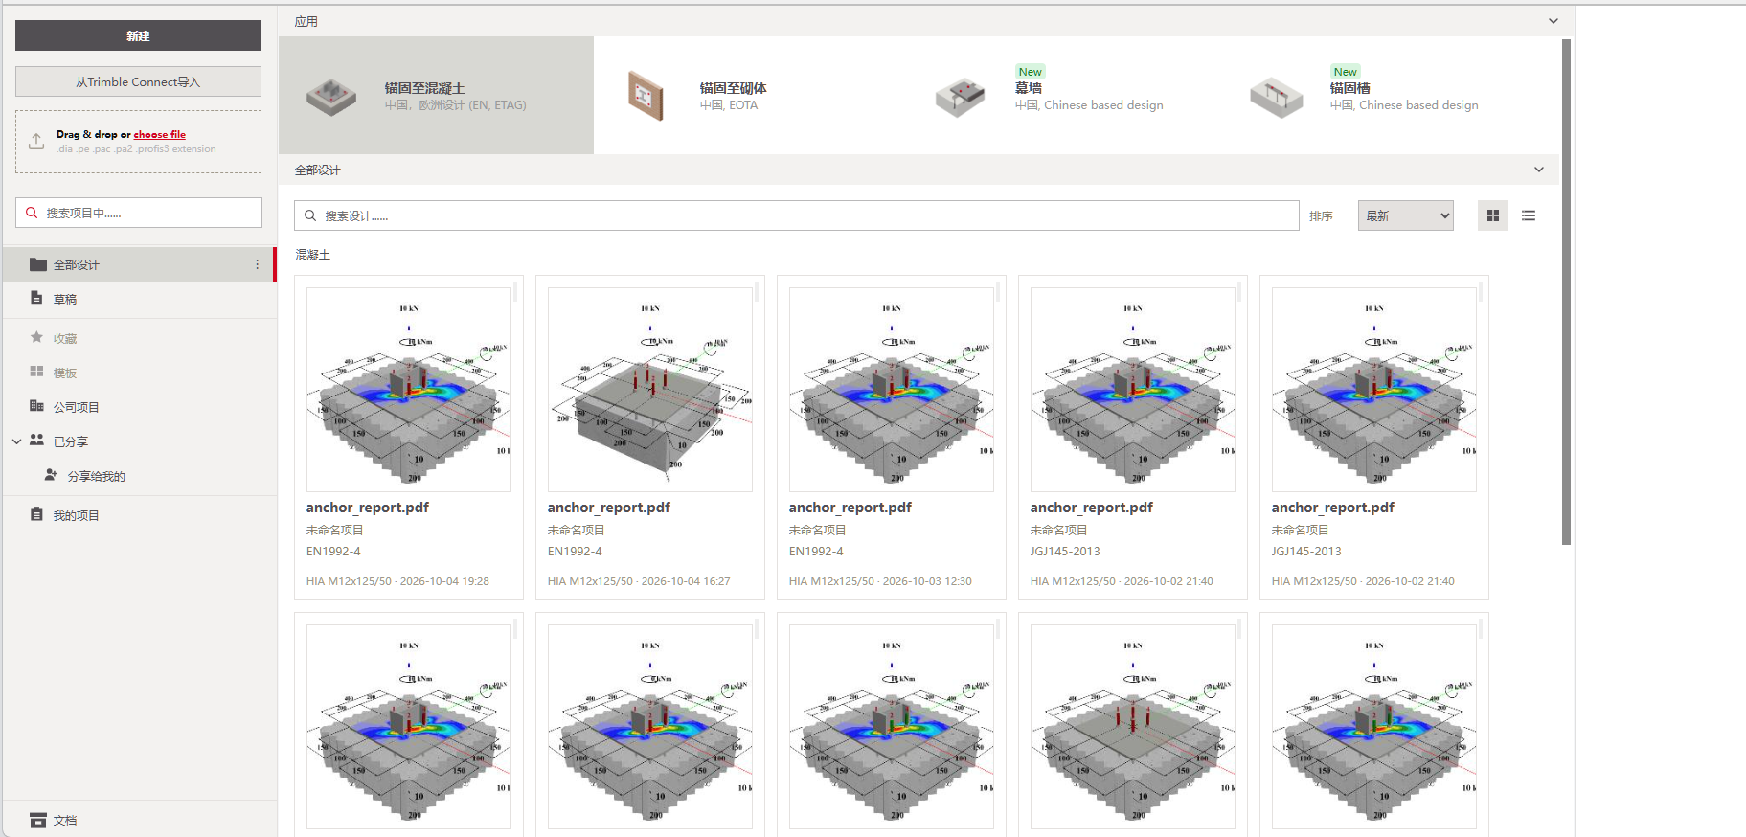This screenshot has width=1746, height=837.
Task: Collapse the 已分享 tree node chevron
Action: (x=16, y=441)
